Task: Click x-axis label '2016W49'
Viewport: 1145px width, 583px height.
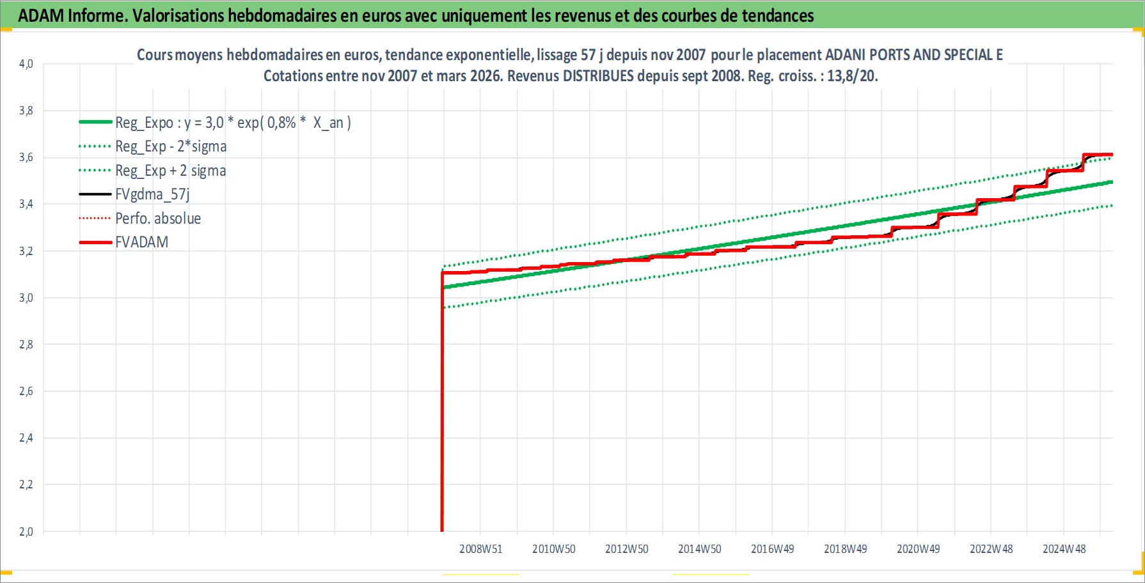Action: tap(773, 549)
